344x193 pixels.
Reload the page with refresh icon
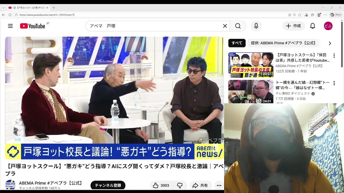coord(10,15)
